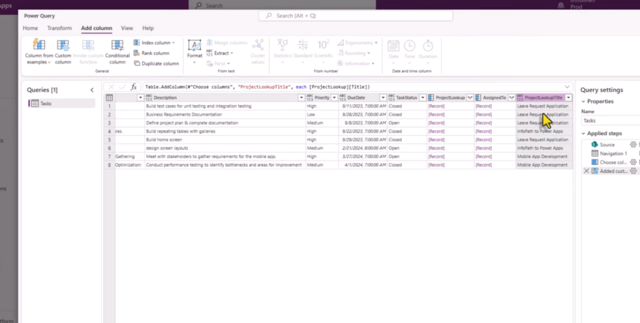Open settings gear for Added custom step
Screen dimensions: 640x323
(x=633, y=171)
